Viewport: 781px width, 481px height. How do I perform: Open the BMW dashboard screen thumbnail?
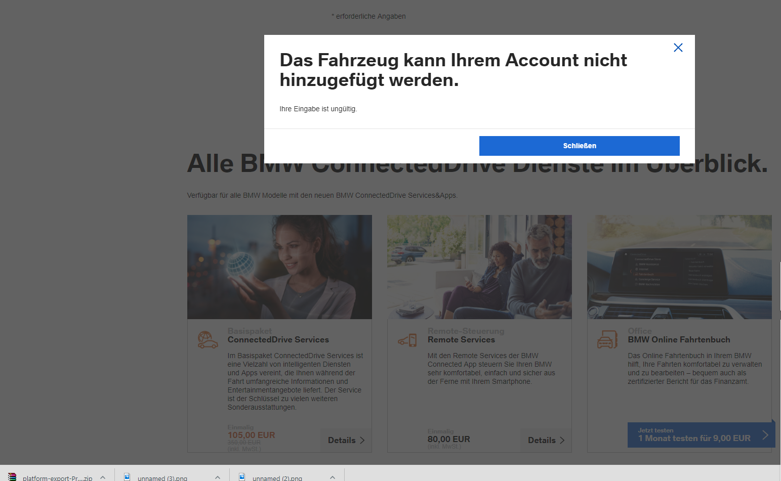point(679,267)
